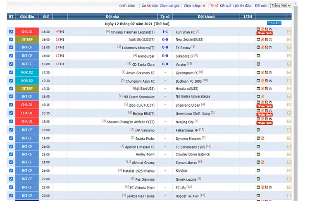The height and width of the screenshot is (201, 310).
Task: Open analysis icon for Hamburger vs Silkeborg IF
Action: click(258, 56)
